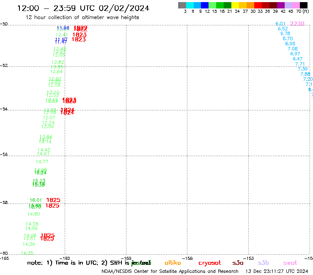Click the wave height value '12.07'
313x275 pixels.
coord(49,118)
